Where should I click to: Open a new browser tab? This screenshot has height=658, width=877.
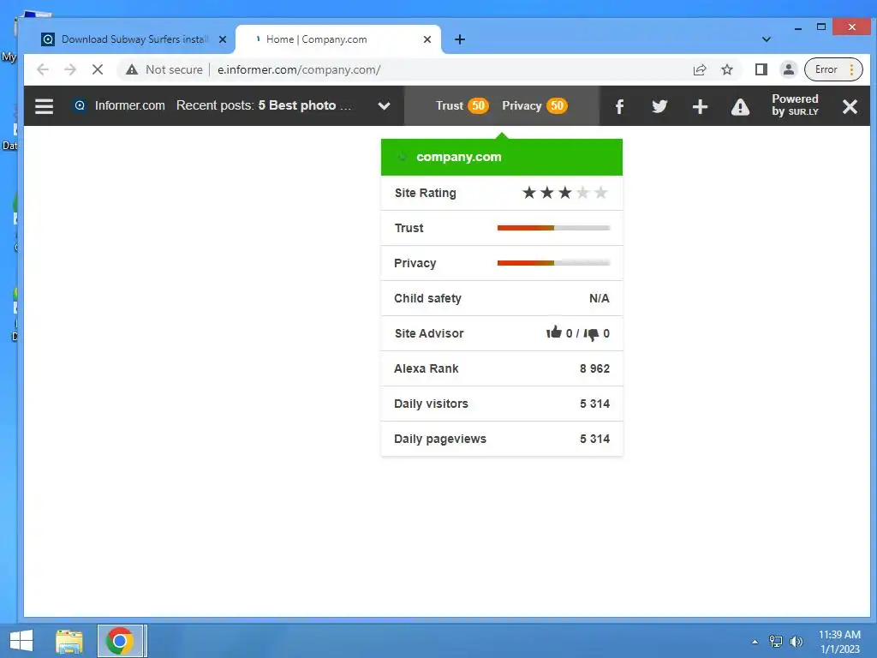point(460,39)
